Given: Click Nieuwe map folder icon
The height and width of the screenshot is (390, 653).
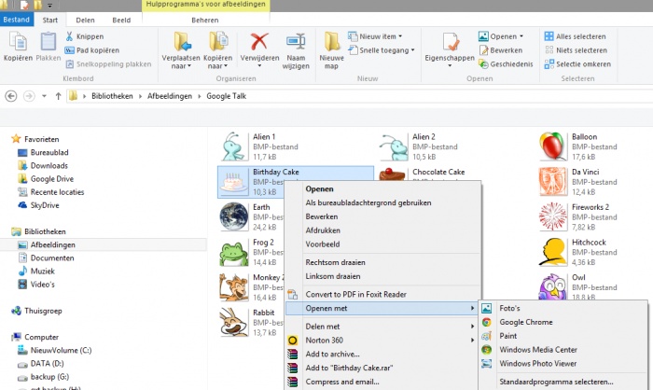Looking at the screenshot, I should (332, 42).
